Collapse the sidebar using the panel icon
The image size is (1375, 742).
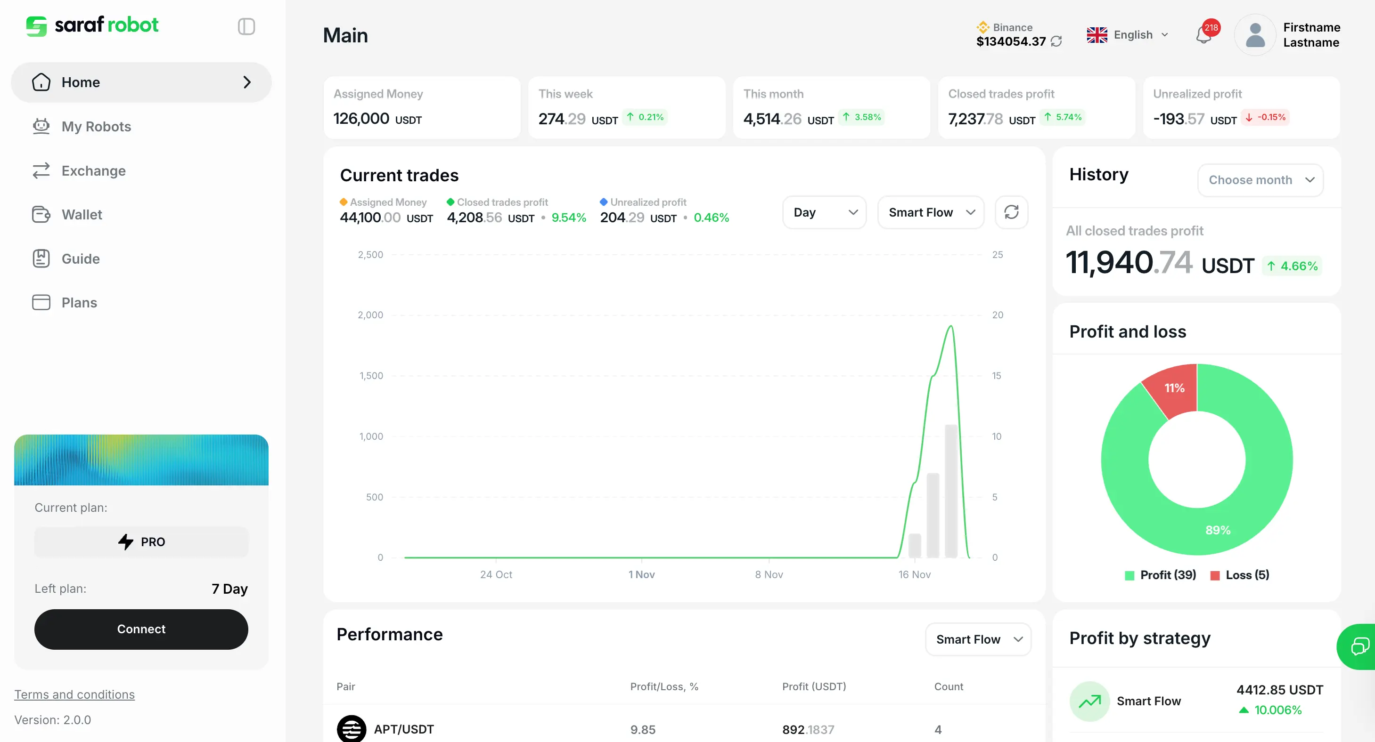click(x=246, y=26)
